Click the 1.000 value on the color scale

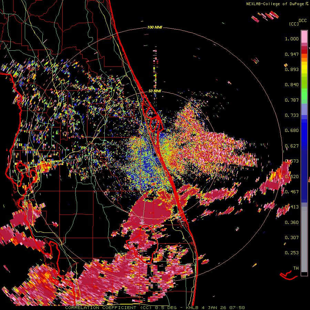point(292,39)
